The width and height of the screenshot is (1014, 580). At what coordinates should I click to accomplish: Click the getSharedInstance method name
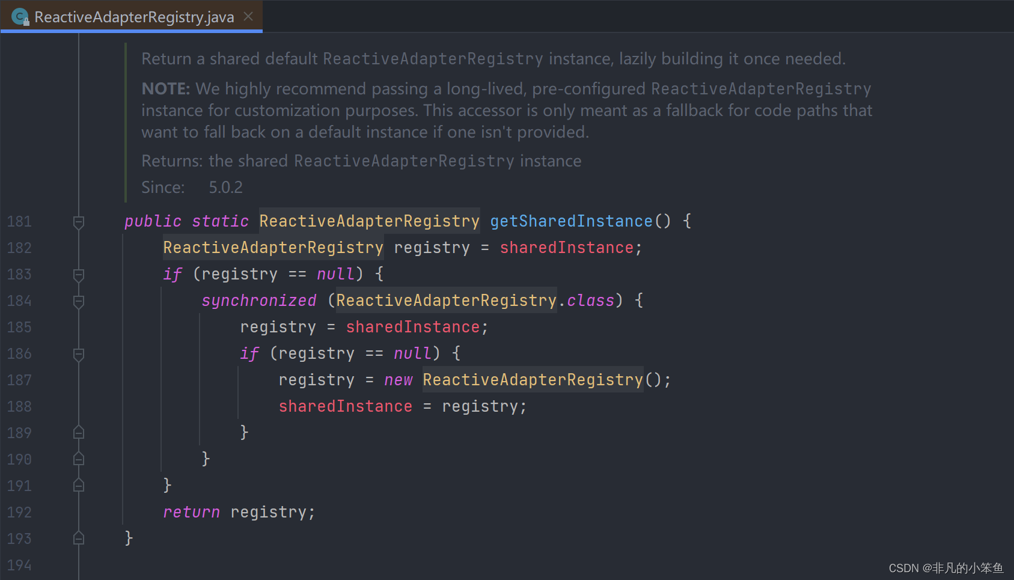coord(571,221)
